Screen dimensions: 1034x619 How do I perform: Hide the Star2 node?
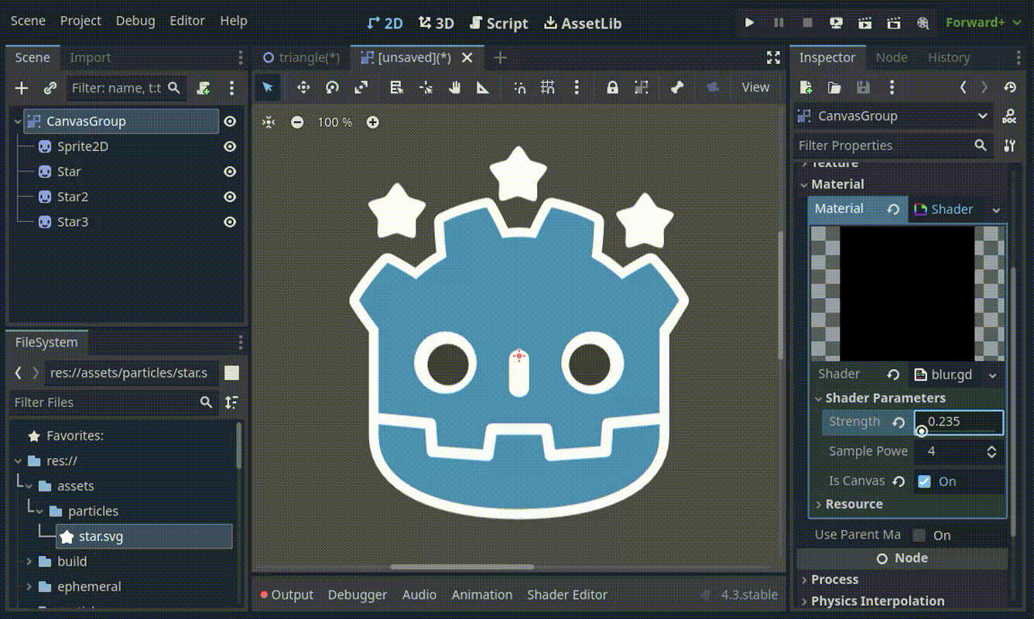[x=230, y=197]
